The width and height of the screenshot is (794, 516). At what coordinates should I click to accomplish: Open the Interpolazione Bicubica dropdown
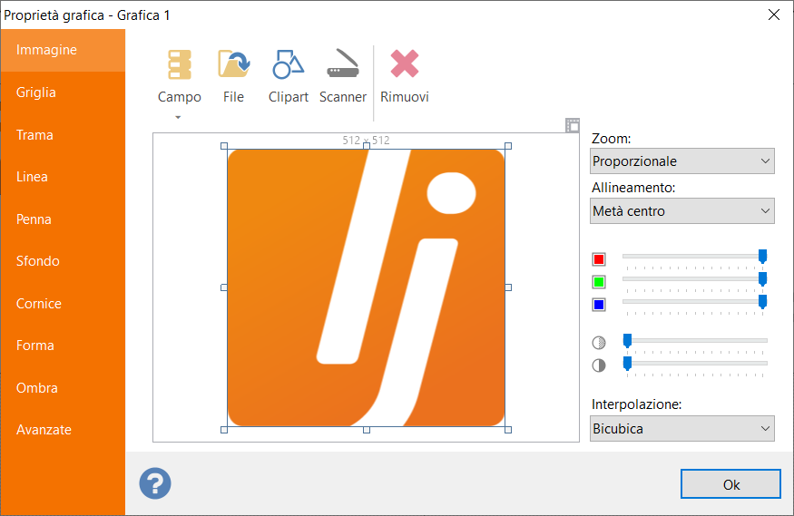click(x=682, y=428)
